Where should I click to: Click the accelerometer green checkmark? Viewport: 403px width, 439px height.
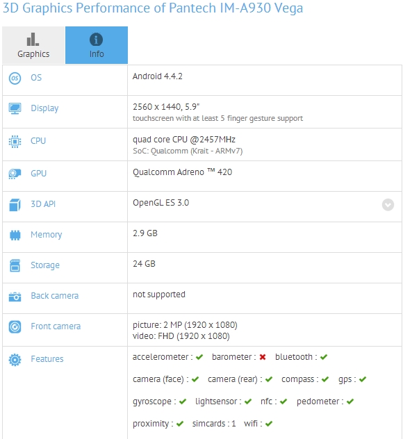tap(199, 357)
